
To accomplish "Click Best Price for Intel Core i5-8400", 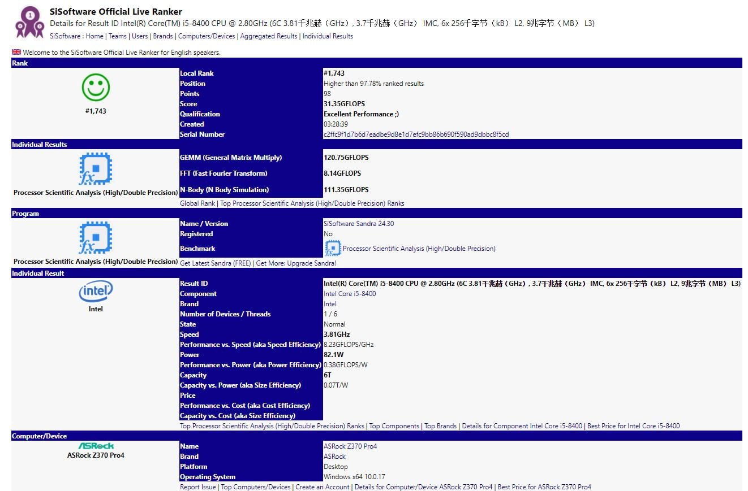I will tap(634, 426).
